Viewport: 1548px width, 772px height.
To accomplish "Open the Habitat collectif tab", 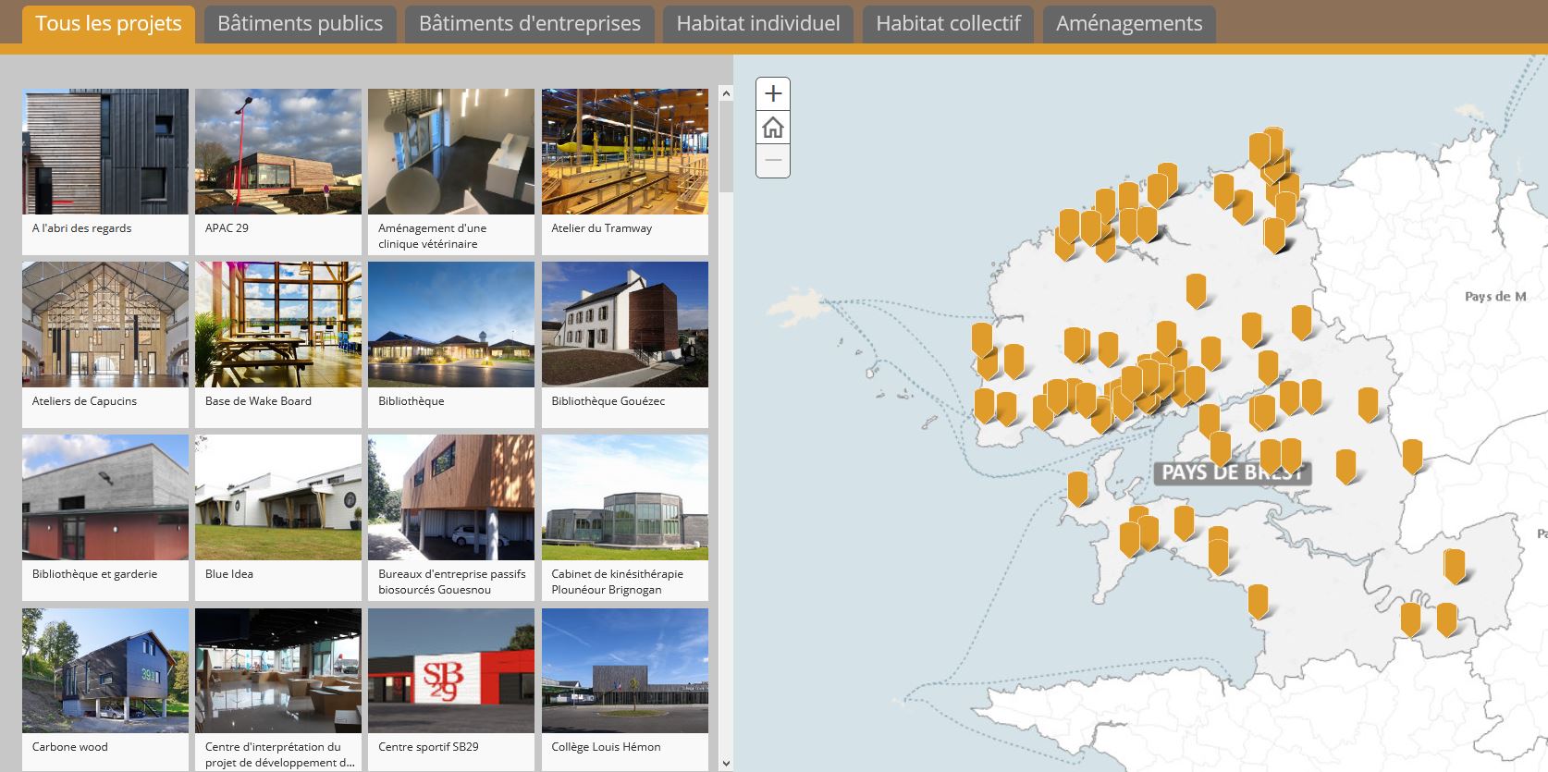I will 948,24.
